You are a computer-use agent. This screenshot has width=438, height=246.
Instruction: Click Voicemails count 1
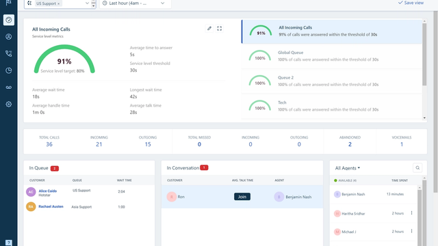tap(402, 144)
